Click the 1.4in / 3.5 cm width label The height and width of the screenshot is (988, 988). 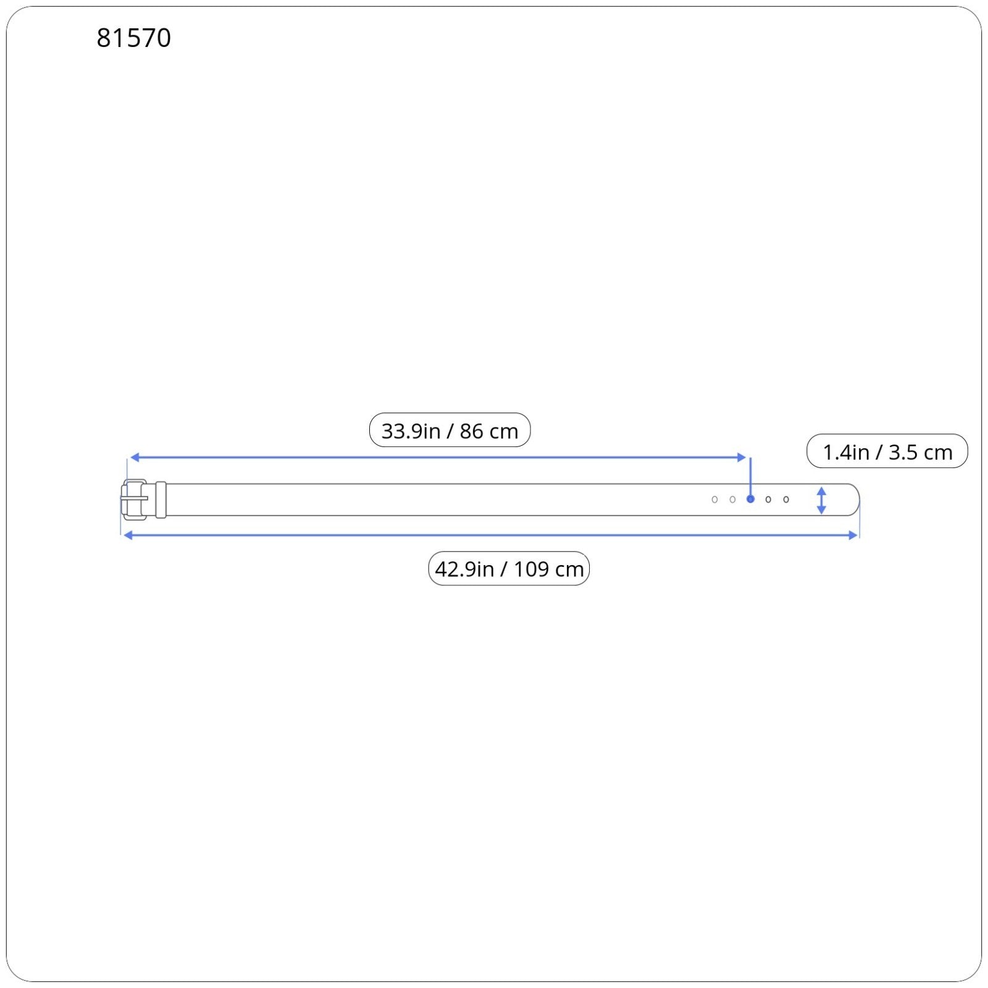pyautogui.click(x=887, y=451)
